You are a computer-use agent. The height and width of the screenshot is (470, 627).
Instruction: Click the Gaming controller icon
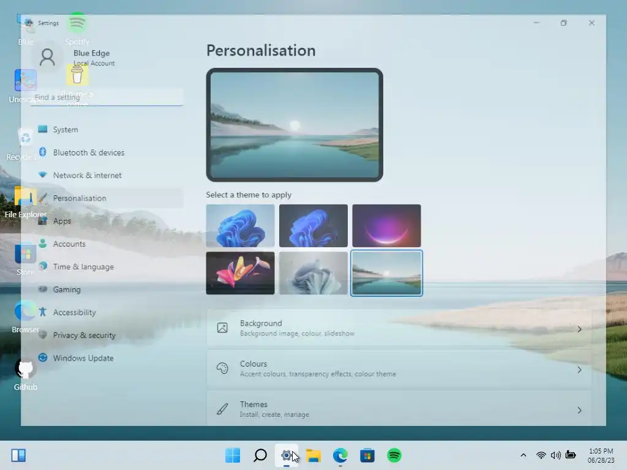click(42, 289)
